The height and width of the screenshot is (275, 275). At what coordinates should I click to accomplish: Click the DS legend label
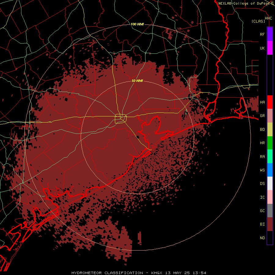pos(262,184)
